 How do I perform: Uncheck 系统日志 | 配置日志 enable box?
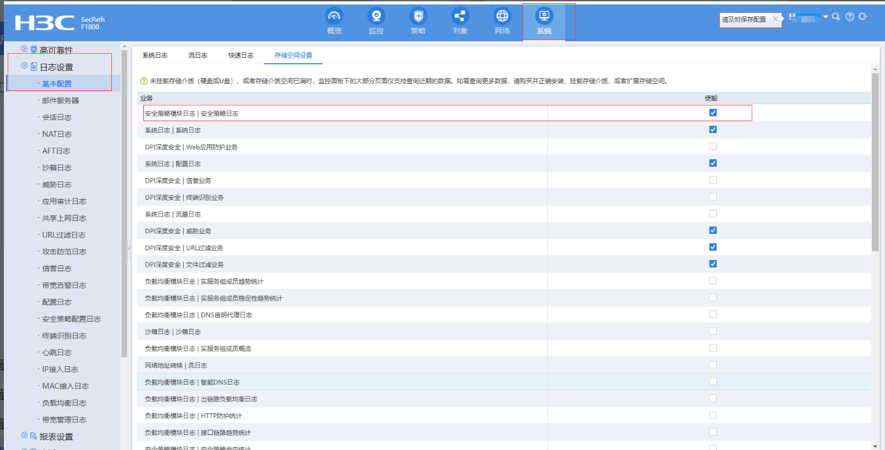tap(713, 163)
